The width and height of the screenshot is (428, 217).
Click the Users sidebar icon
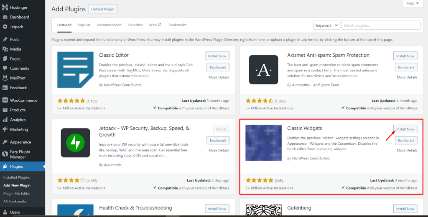(5, 212)
